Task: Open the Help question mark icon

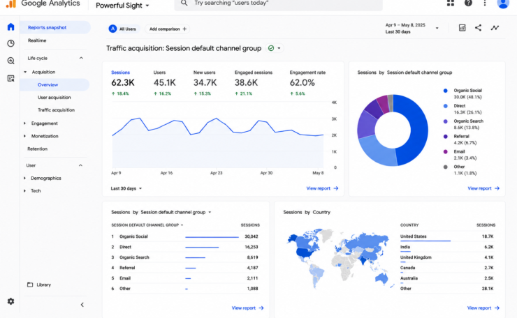Action: pyautogui.click(x=468, y=3)
